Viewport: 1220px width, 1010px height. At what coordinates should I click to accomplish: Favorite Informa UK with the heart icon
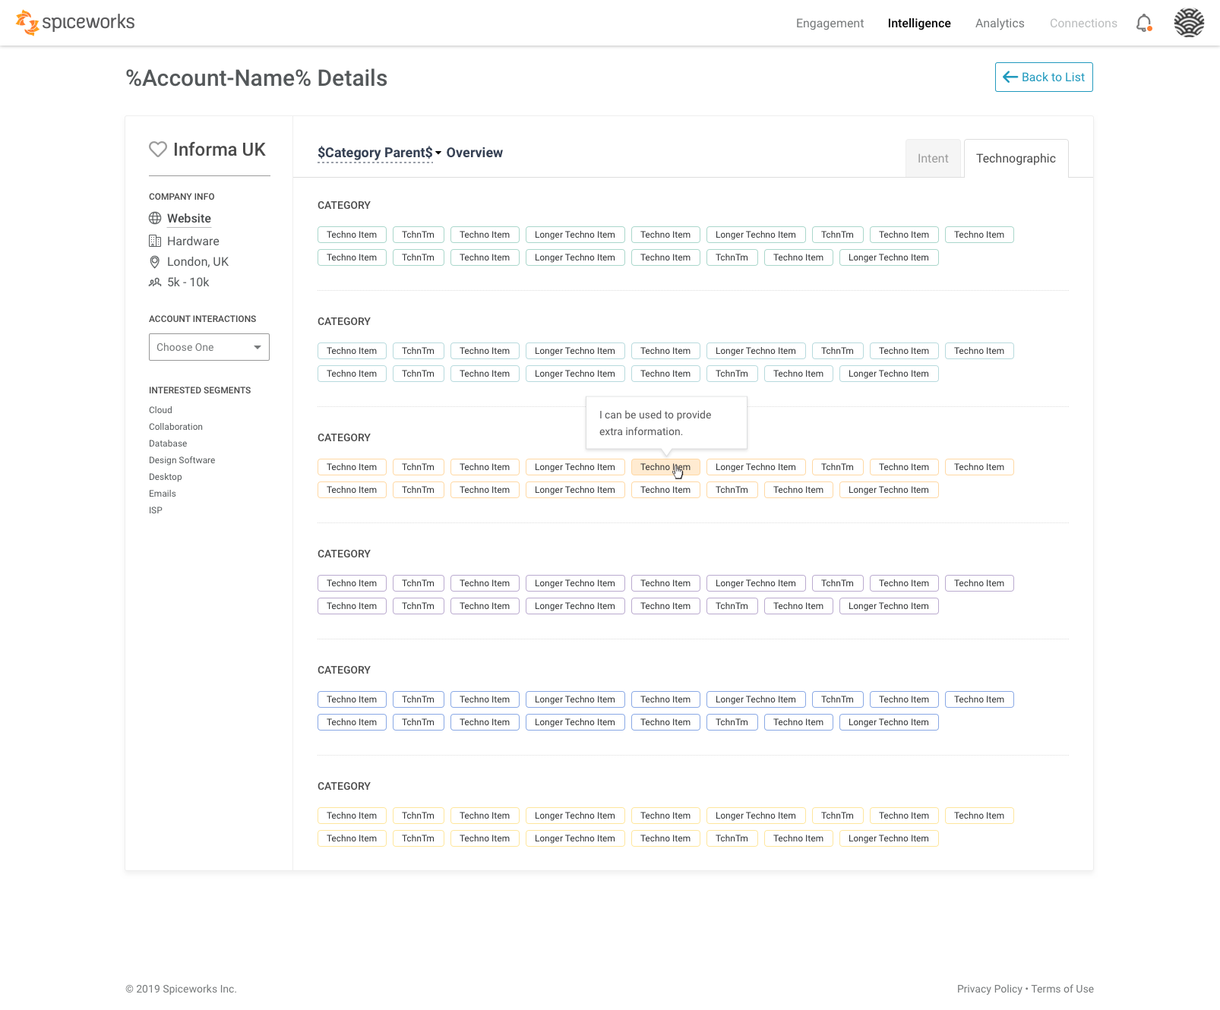point(158,150)
